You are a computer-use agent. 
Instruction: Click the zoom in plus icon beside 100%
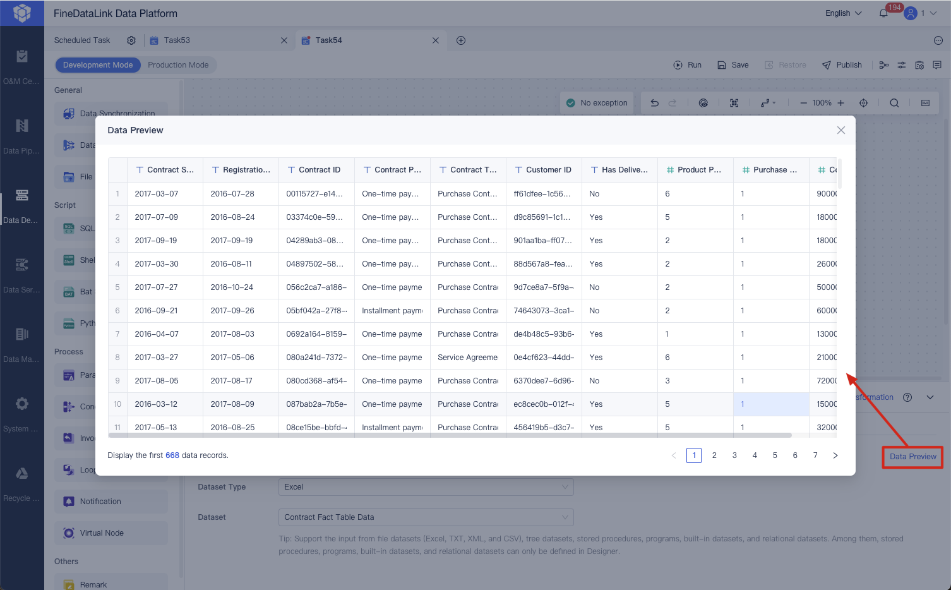click(x=841, y=103)
